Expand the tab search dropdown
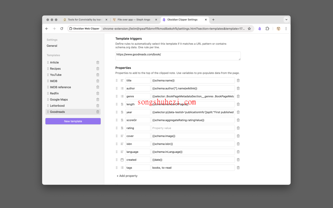Image resolution: width=333 pixels, height=208 pixels. pos(286,19)
